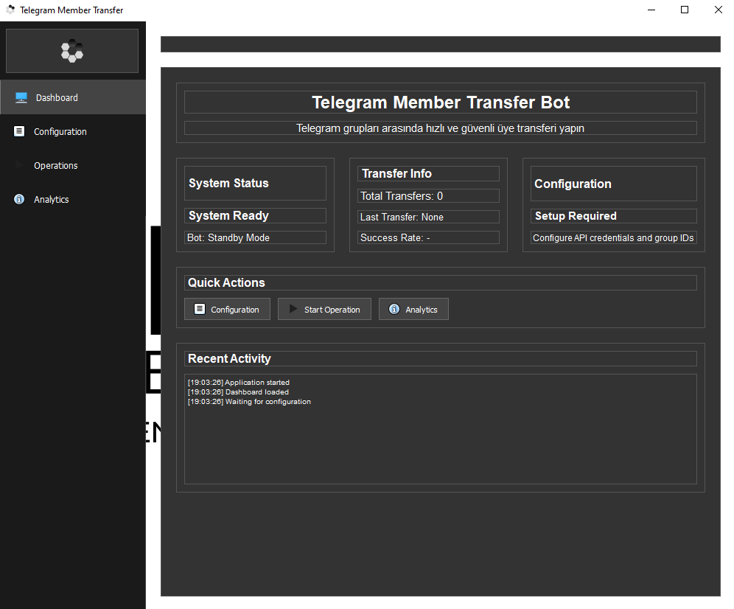
Task: Click the 'Application started' log entry
Action: pos(239,382)
